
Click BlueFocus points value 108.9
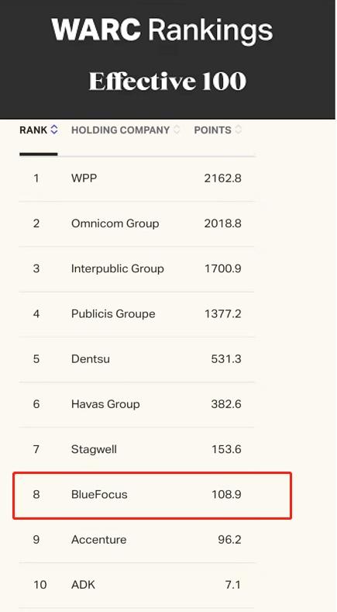227,495
